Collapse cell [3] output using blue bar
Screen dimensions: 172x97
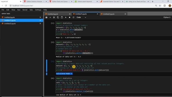tap(46, 74)
